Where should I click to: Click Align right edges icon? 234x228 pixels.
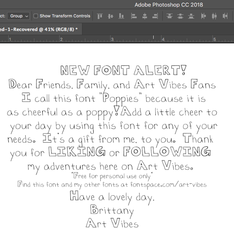[155, 16]
